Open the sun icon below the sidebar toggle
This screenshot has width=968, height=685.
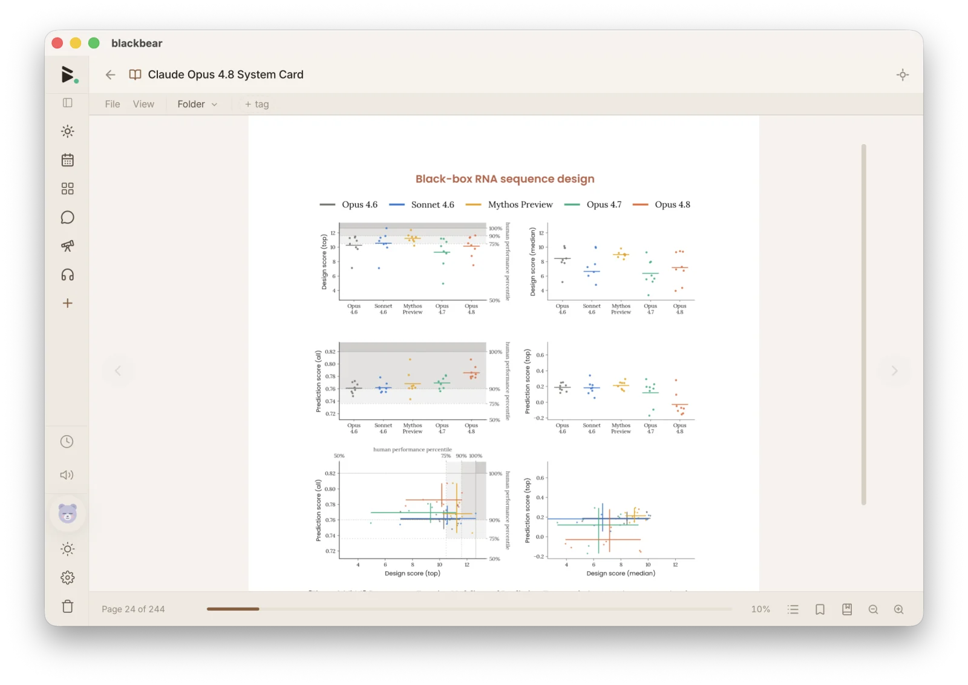point(68,131)
